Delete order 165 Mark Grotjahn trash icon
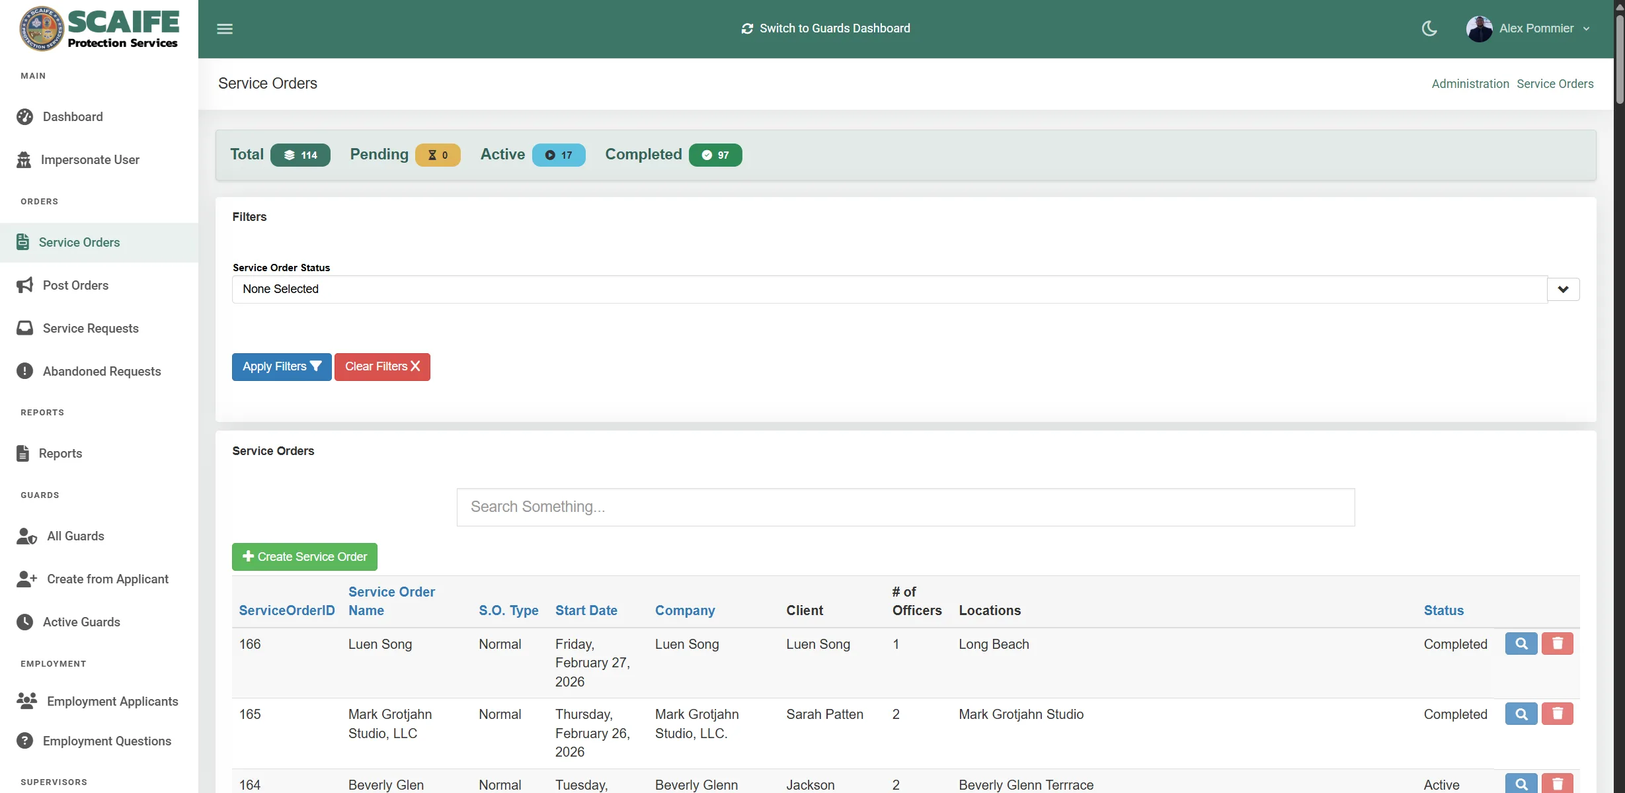This screenshot has height=793, width=1625. click(1558, 714)
